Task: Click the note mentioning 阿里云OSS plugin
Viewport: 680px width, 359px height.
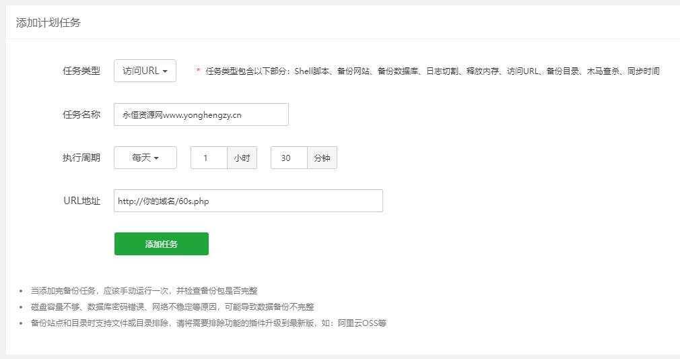Action: click(x=209, y=323)
